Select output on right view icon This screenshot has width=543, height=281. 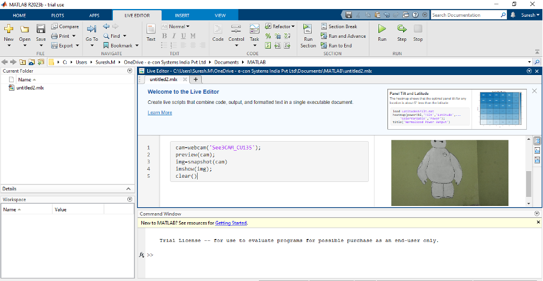click(538, 141)
